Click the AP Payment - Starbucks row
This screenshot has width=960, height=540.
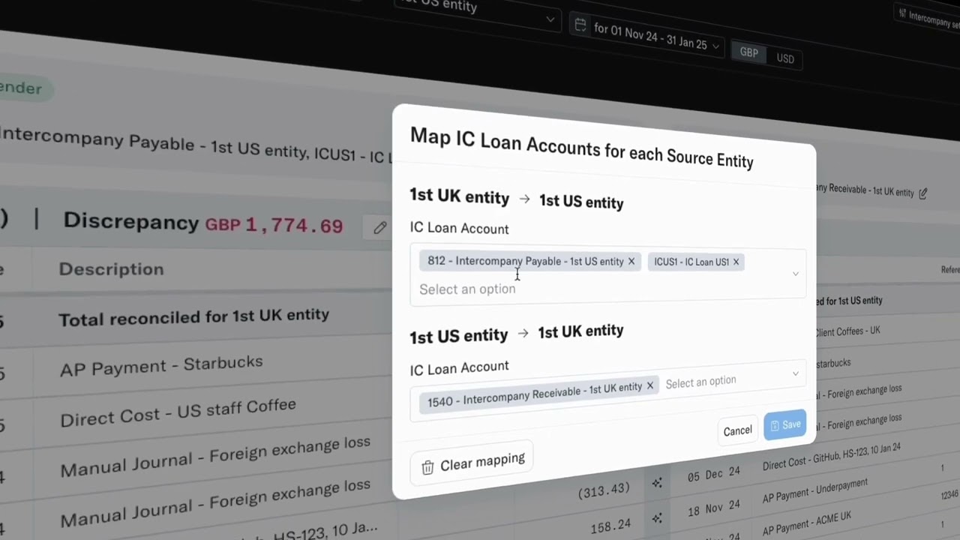pos(161,366)
